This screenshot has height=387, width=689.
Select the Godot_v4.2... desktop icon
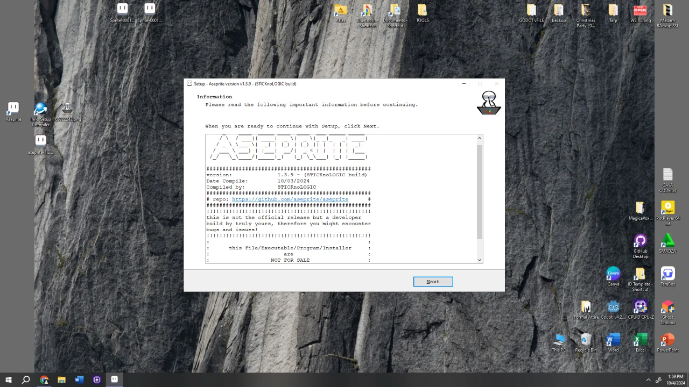point(613,310)
